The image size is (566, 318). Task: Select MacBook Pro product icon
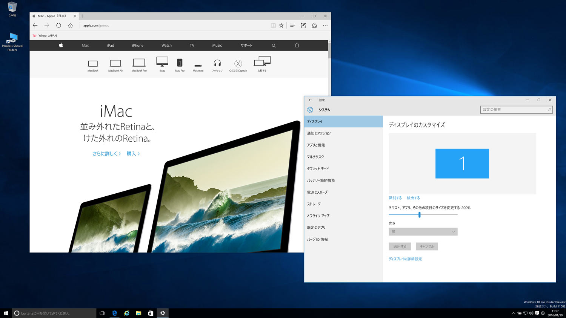click(139, 65)
